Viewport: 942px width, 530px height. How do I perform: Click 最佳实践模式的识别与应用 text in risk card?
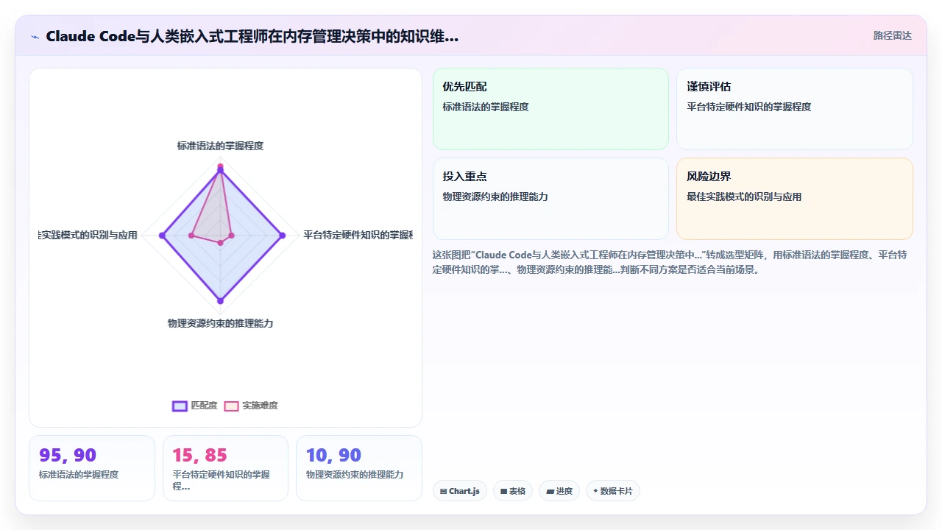(744, 197)
